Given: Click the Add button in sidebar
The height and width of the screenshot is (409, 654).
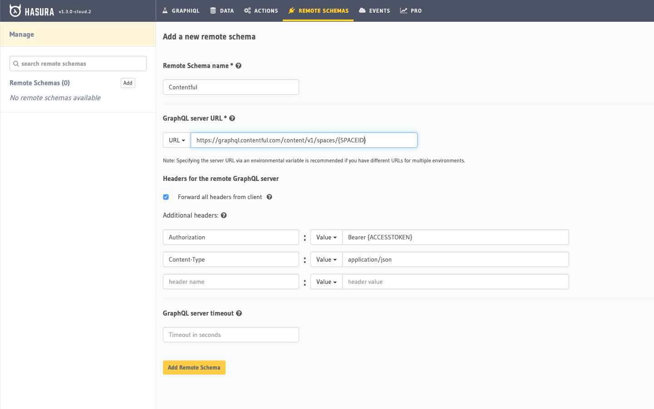Looking at the screenshot, I should click(x=128, y=83).
